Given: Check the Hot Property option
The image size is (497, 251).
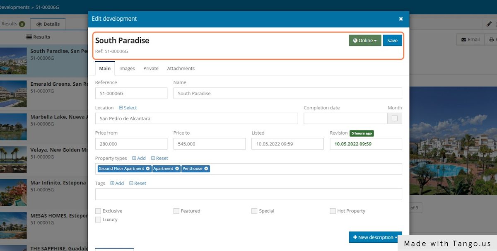Looking at the screenshot, I should tap(333, 211).
